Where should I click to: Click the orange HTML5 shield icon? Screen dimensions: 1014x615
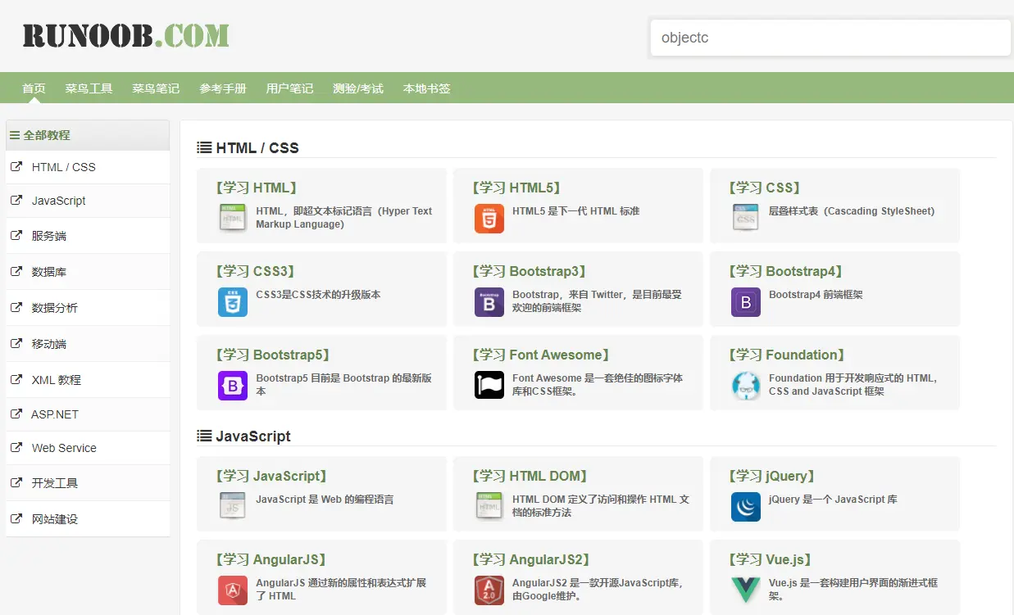tap(489, 219)
